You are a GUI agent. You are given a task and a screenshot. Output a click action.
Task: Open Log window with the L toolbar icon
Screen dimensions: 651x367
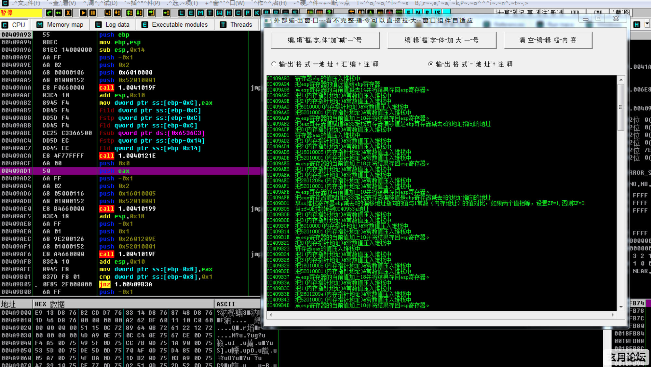click(x=182, y=13)
